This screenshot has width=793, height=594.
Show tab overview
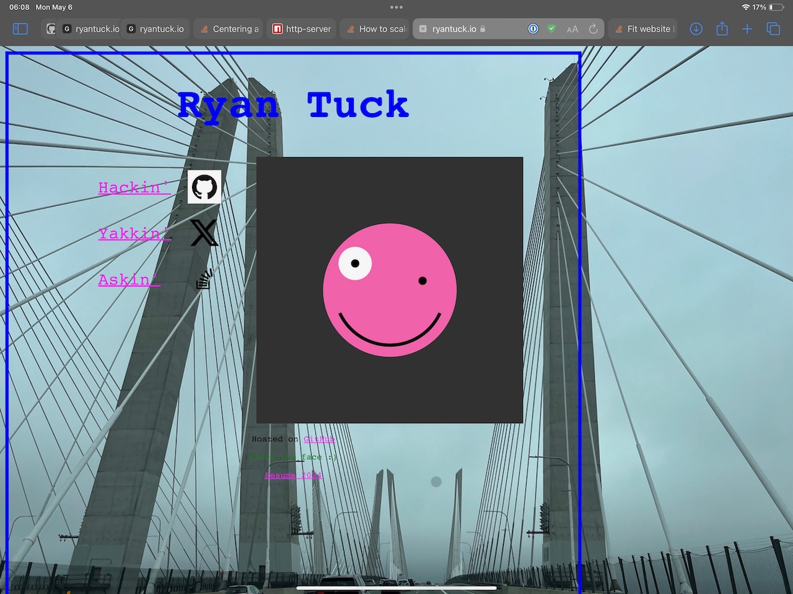[x=773, y=29]
